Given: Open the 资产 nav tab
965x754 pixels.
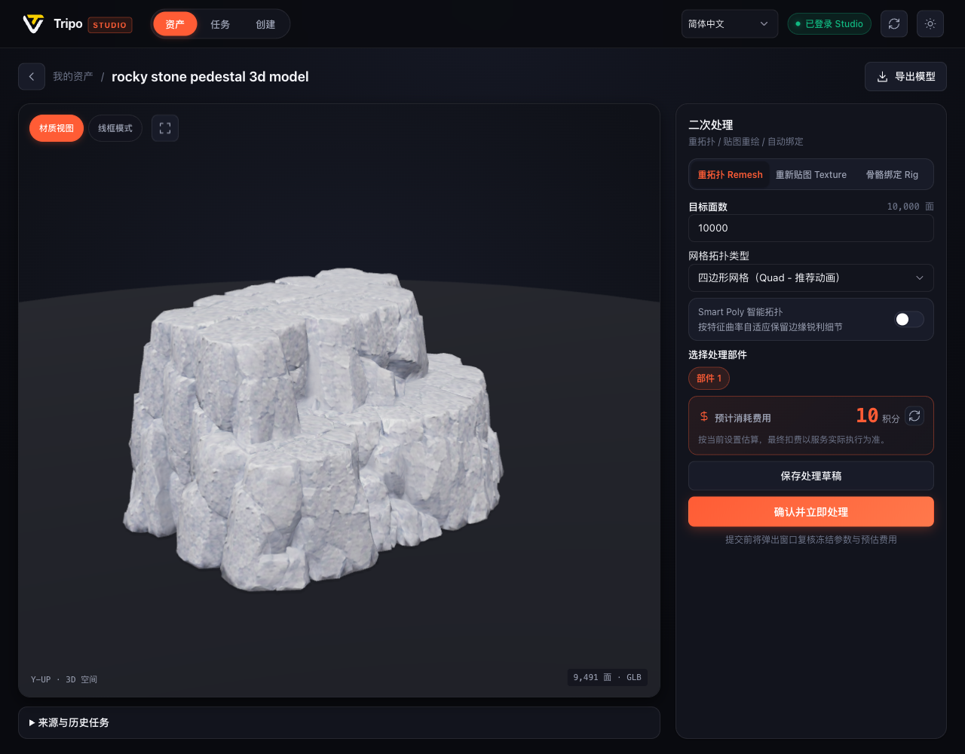Looking at the screenshot, I should (x=175, y=24).
